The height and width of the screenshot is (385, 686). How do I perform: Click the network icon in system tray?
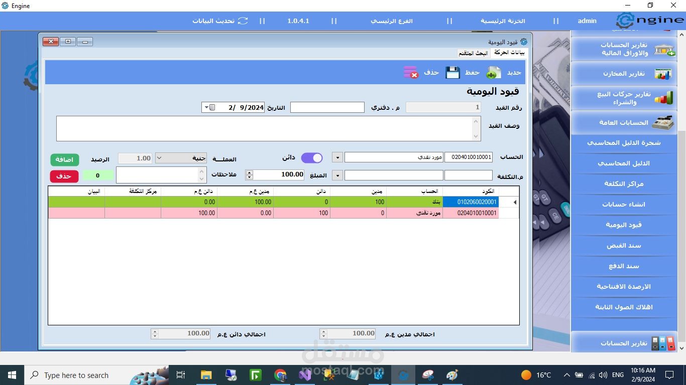[x=591, y=375]
